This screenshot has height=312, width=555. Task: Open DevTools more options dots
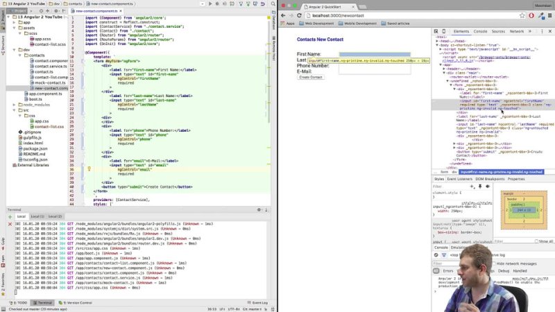point(542,31)
